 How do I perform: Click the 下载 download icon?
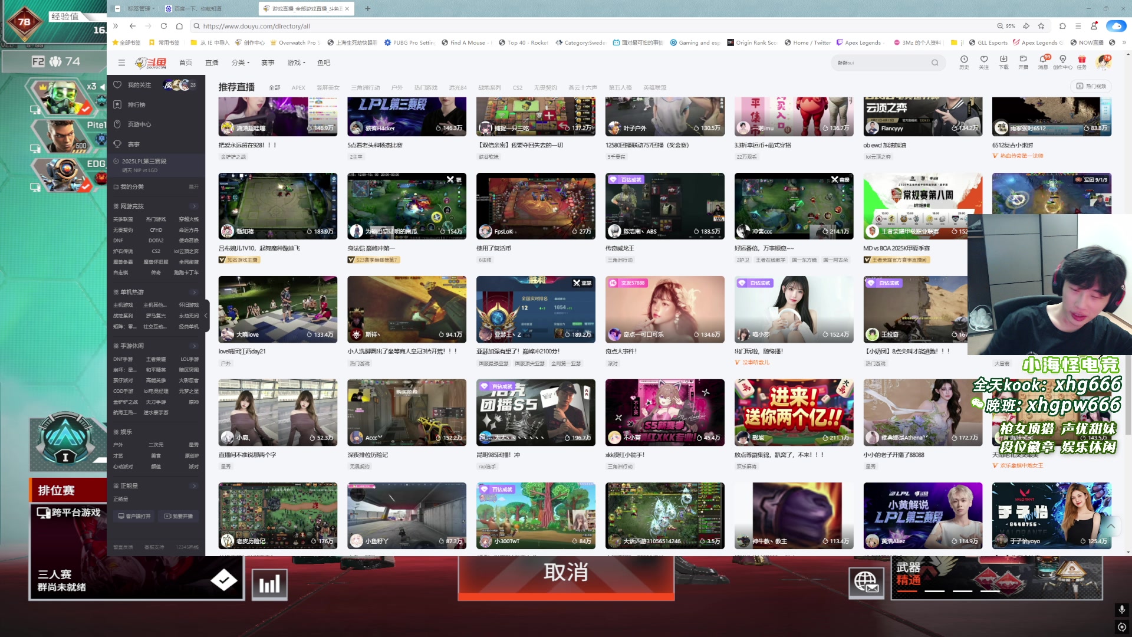pos(1003,62)
